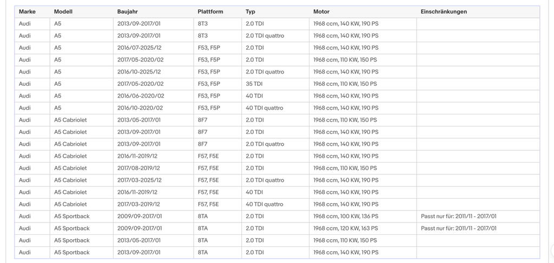Click the Modell column header
554x263 pixels.
coord(82,12)
